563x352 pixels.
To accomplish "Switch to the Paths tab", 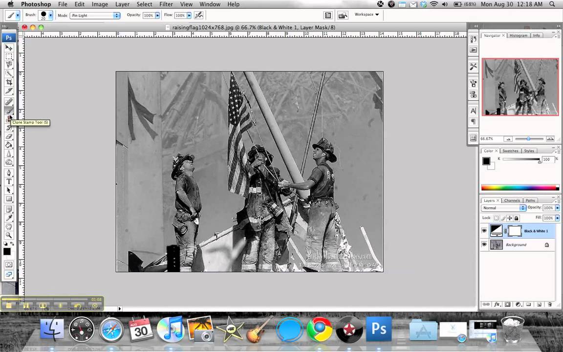I will (x=530, y=200).
